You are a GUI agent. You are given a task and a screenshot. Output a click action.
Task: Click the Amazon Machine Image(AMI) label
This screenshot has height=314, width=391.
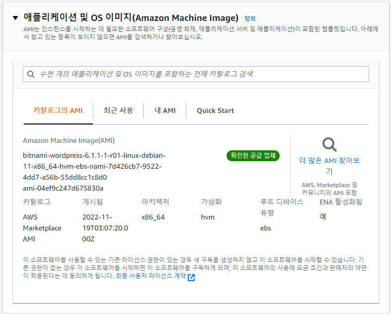coord(69,141)
